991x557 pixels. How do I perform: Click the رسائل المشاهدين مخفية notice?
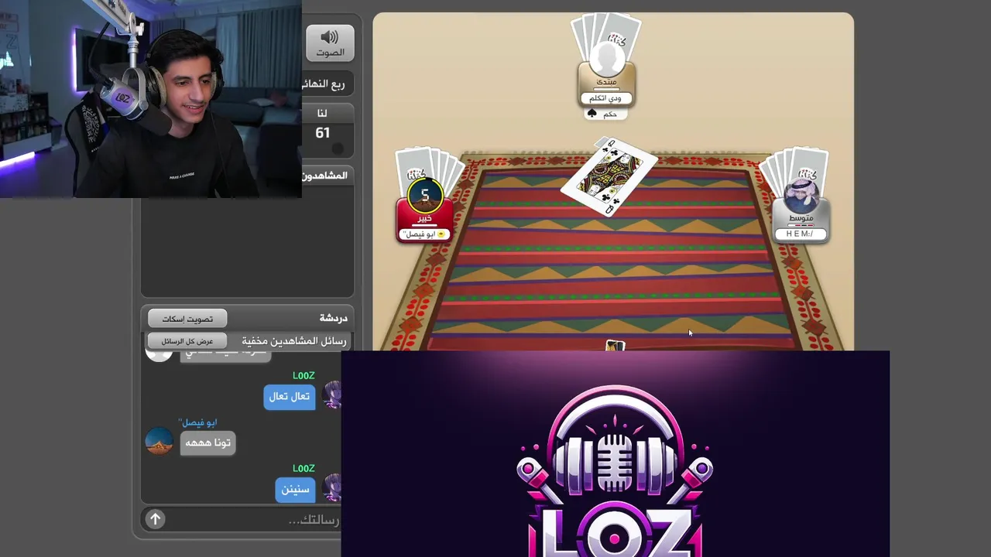click(x=294, y=341)
